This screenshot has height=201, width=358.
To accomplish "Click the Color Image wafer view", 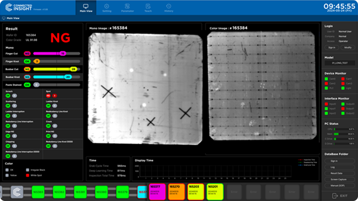I will coord(262,85).
